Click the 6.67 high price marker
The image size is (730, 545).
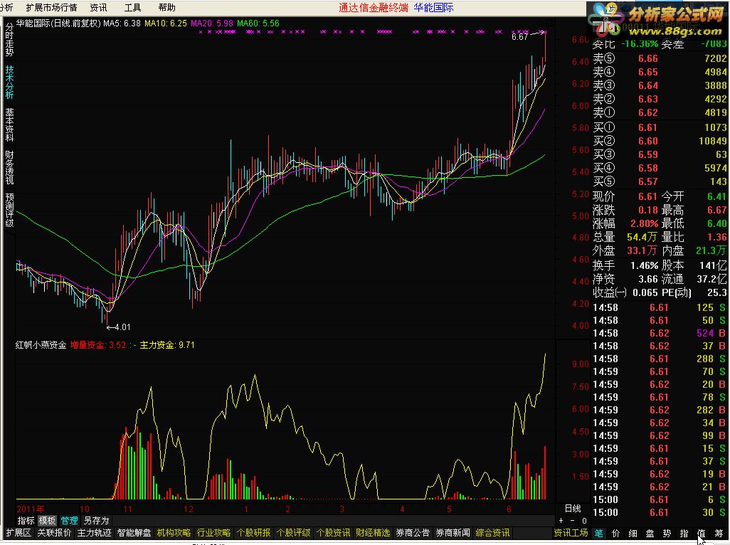[520, 37]
